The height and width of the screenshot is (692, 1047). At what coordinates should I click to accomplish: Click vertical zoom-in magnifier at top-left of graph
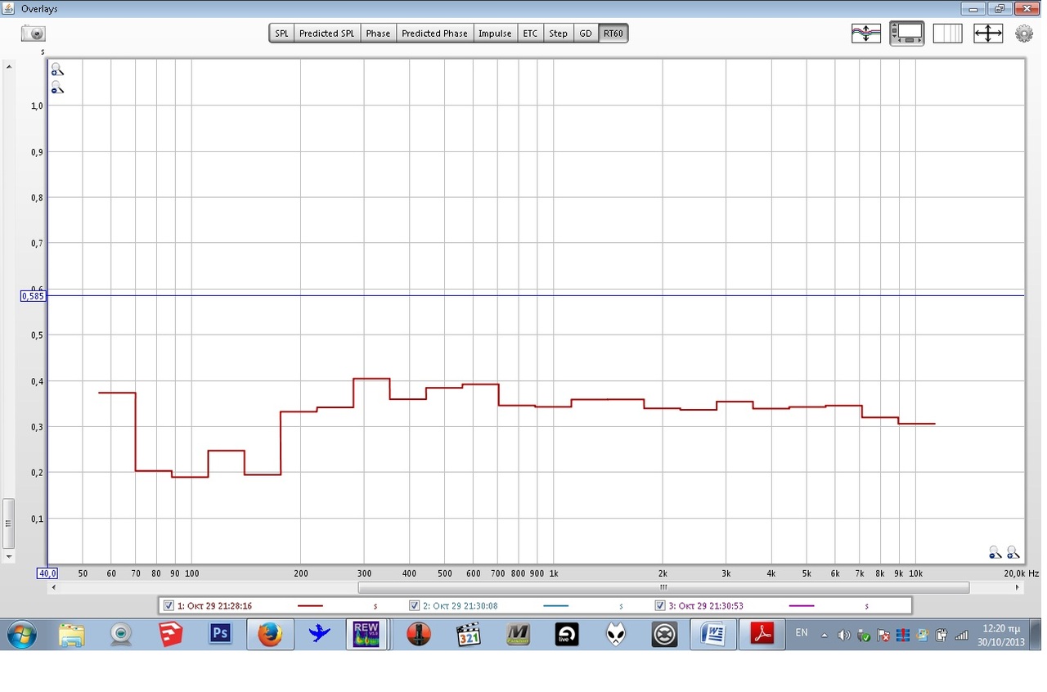tap(56, 70)
